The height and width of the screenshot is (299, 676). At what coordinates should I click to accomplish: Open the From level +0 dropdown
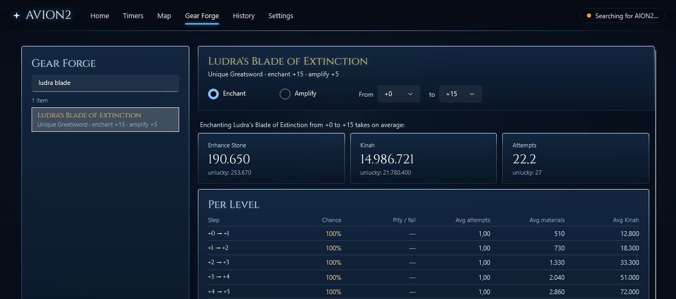(399, 94)
